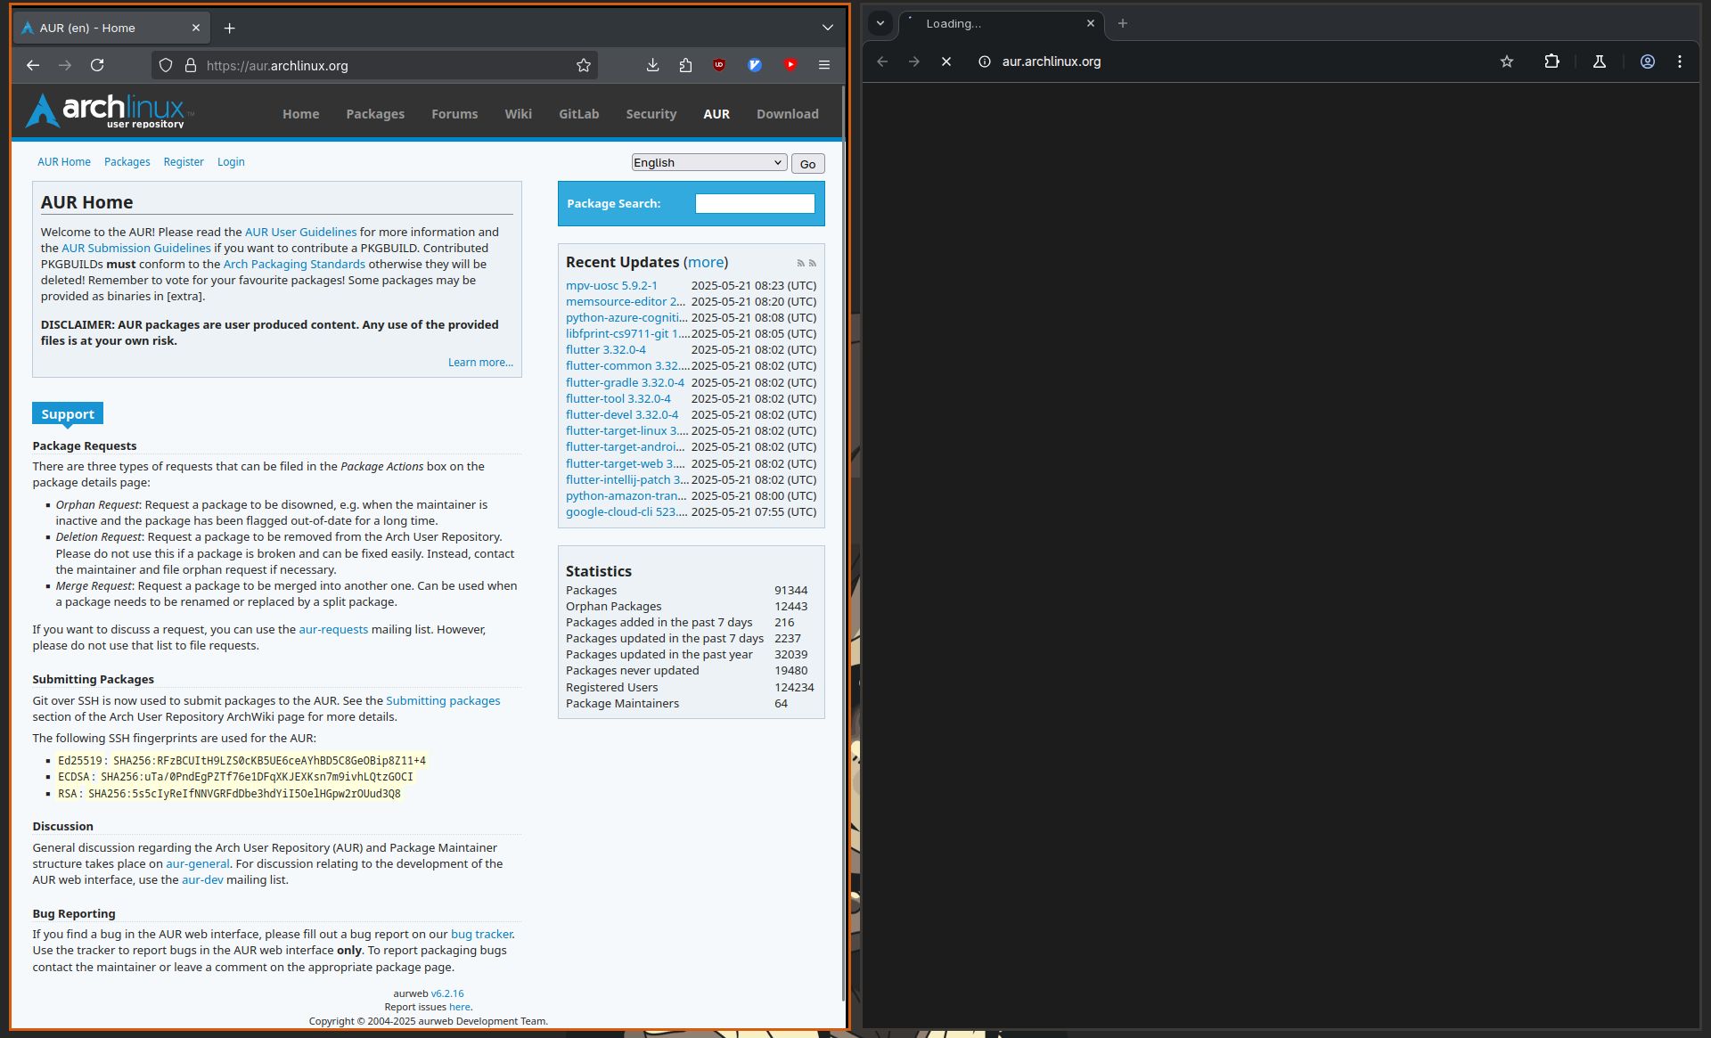
Task: Click Chrome Labs flask icon
Action: click(x=1600, y=61)
